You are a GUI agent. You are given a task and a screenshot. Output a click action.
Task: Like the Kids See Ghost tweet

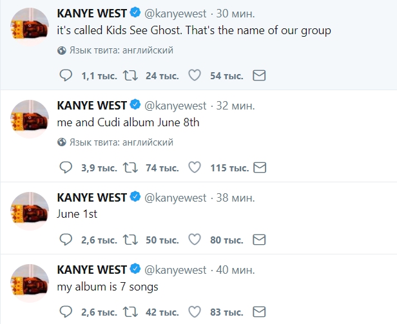(x=194, y=76)
